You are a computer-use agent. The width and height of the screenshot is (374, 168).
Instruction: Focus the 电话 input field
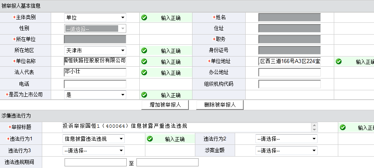(95, 84)
